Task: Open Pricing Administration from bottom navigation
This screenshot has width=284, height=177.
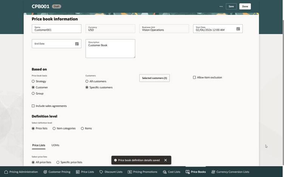Action: tap(21, 172)
